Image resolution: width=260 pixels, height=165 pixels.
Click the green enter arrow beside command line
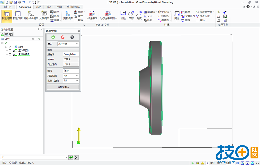click(71, 157)
